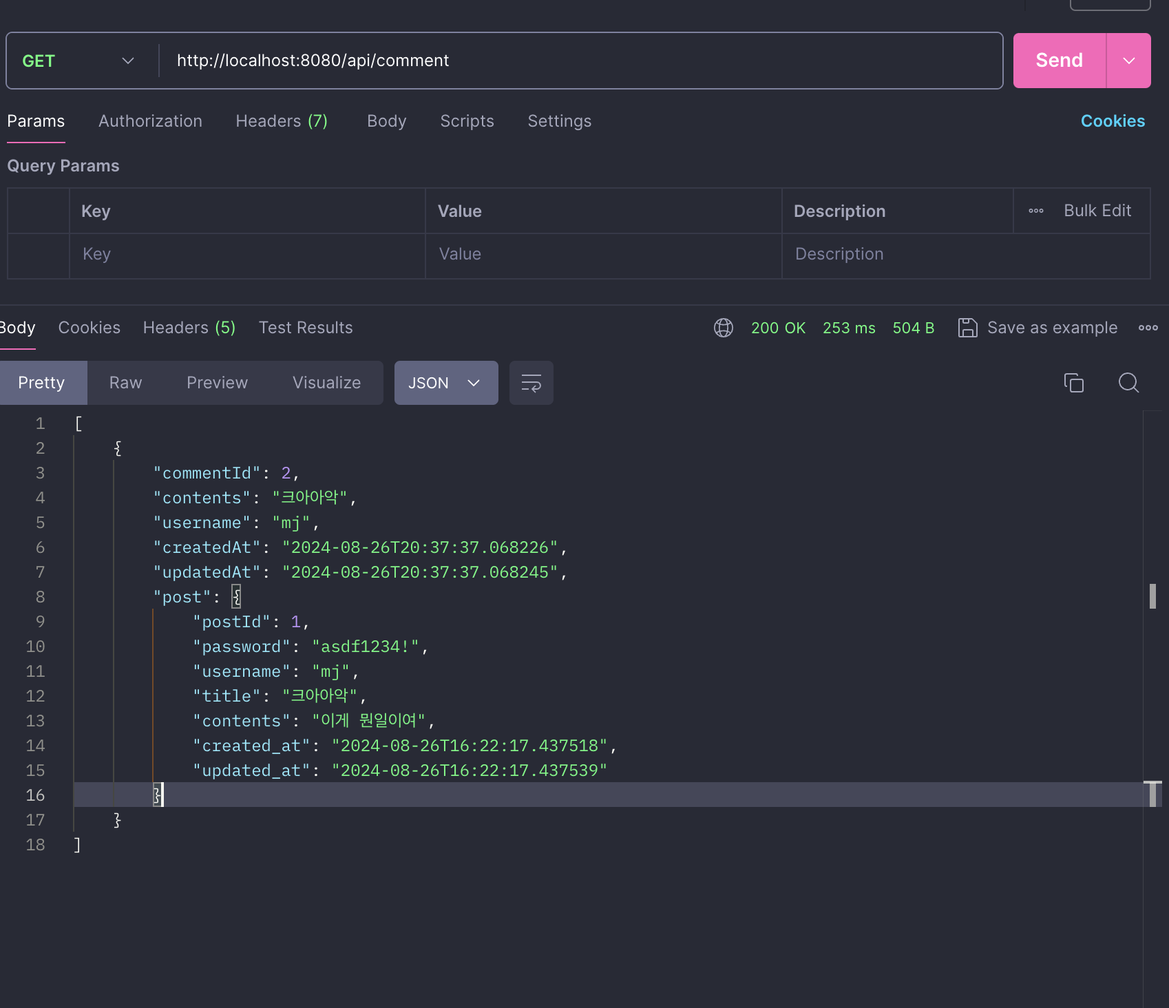Open the response Headers (5) tab
Image resolution: width=1169 pixels, height=1008 pixels.
[189, 328]
